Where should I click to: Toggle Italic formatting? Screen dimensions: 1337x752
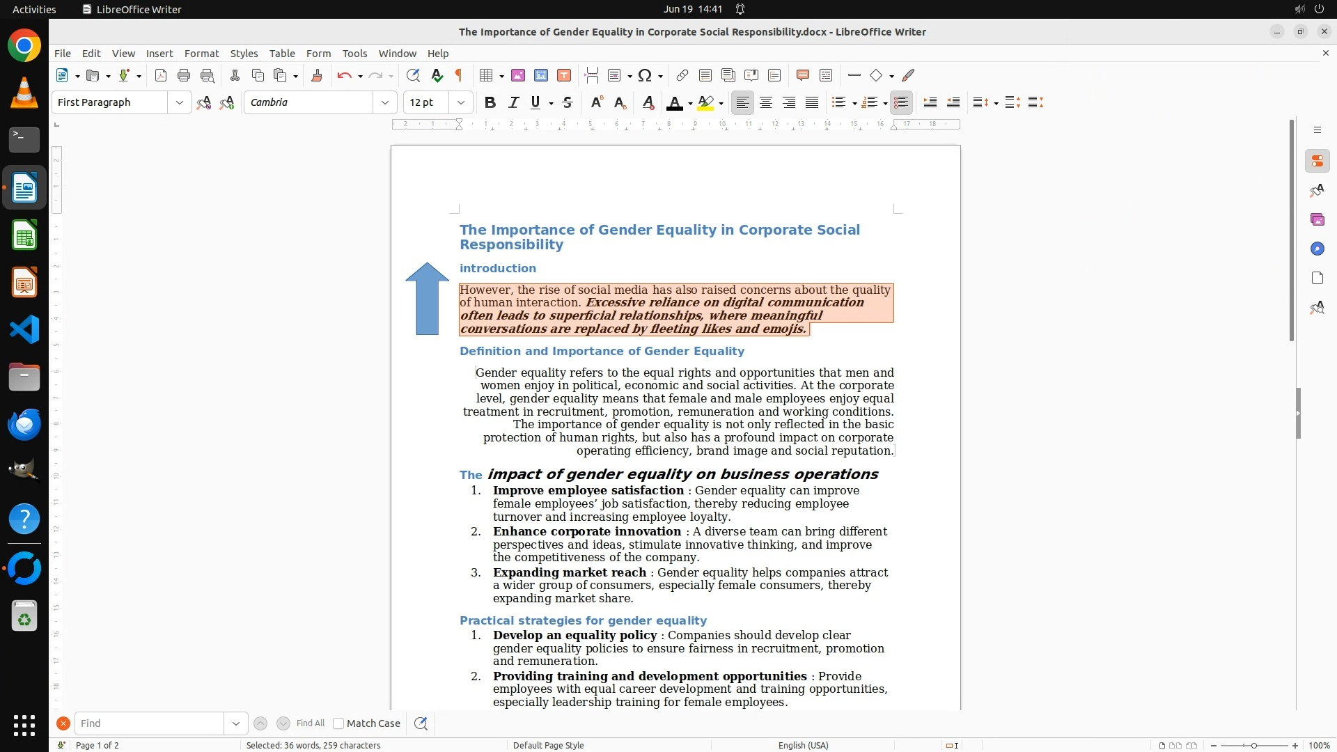(514, 102)
